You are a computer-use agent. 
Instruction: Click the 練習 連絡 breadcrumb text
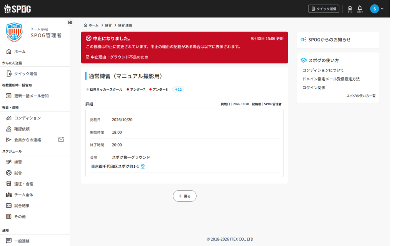tap(125, 25)
